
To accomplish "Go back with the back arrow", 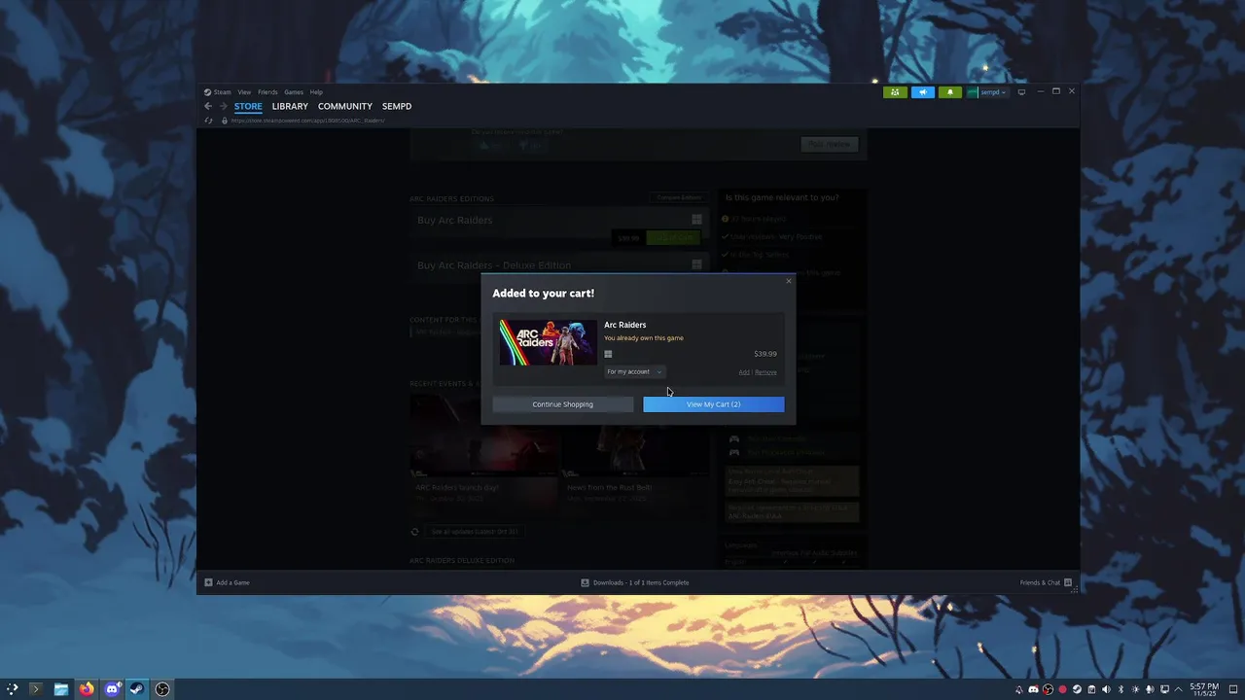I will point(208,106).
